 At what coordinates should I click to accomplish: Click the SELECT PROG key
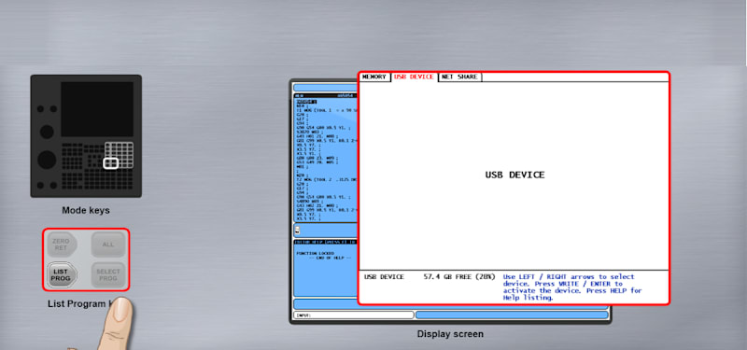(108, 274)
